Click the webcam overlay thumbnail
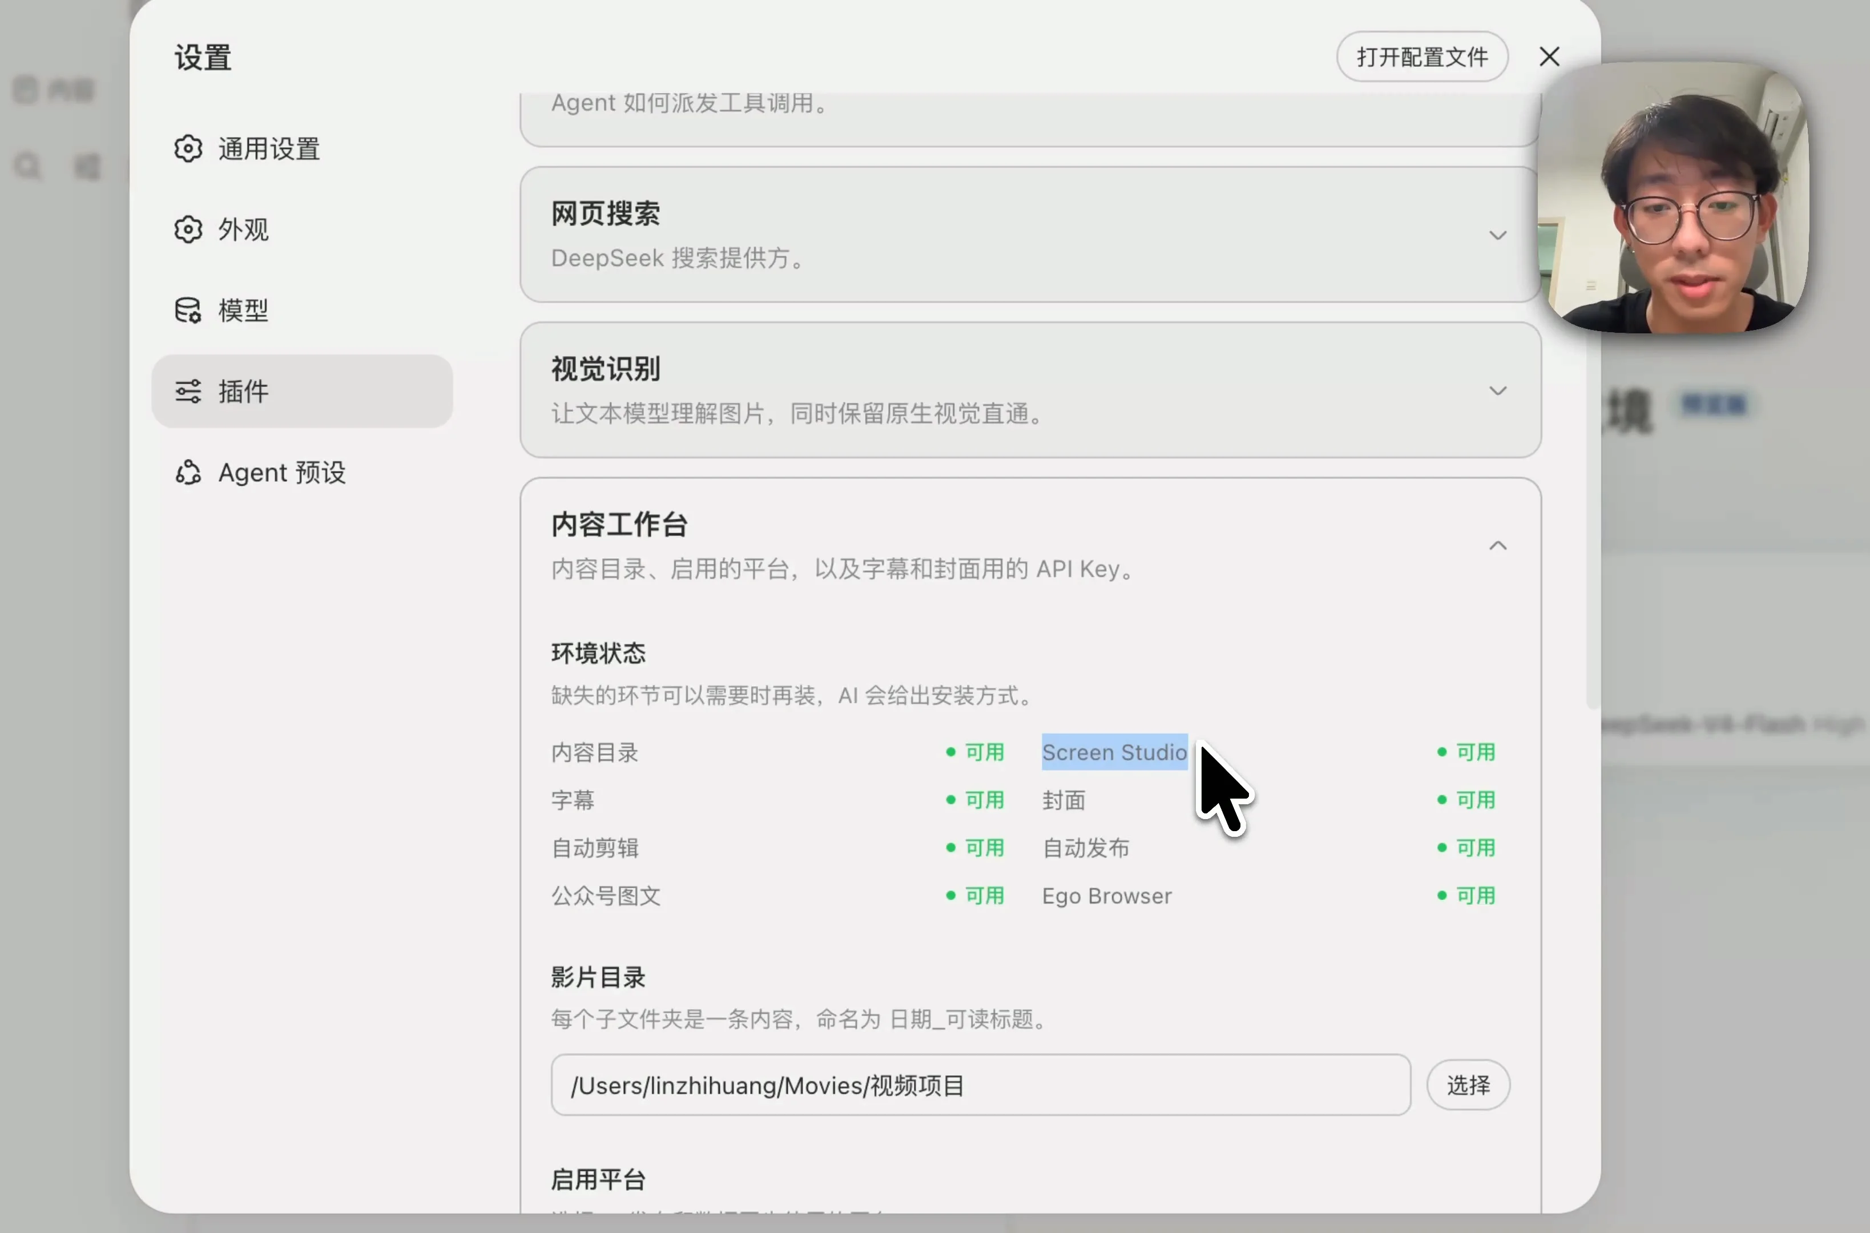 (1674, 198)
